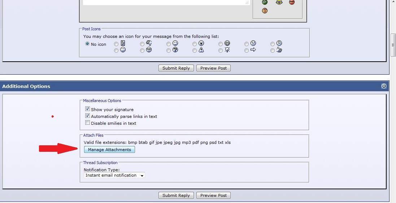Click the bottom Submit Reply button
This screenshot has width=396, height=203.
point(176,195)
